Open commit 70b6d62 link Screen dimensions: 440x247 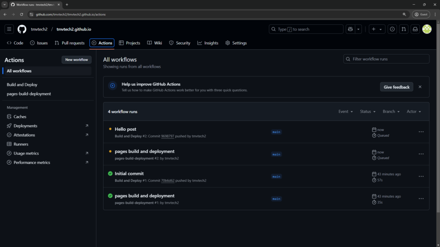168,181
